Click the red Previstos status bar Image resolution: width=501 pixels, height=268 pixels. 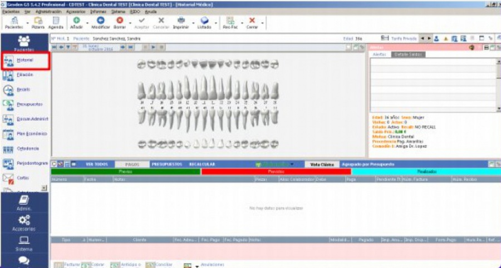pos(276,172)
